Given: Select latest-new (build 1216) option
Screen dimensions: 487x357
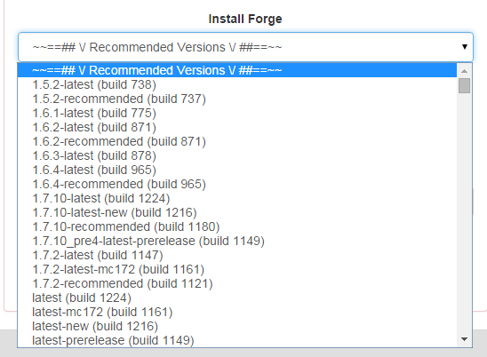Looking at the screenshot, I should (x=237, y=326).
